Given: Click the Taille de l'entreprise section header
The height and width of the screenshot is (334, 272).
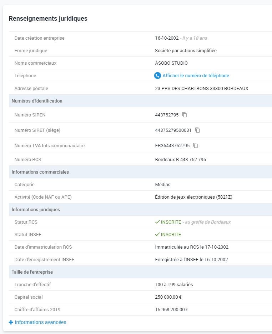Looking at the screenshot, I should pos(32,272).
